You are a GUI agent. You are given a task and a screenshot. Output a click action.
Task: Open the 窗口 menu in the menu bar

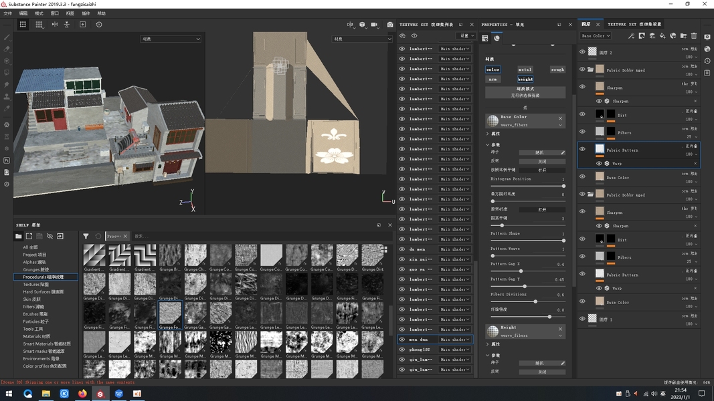pyautogui.click(x=55, y=13)
